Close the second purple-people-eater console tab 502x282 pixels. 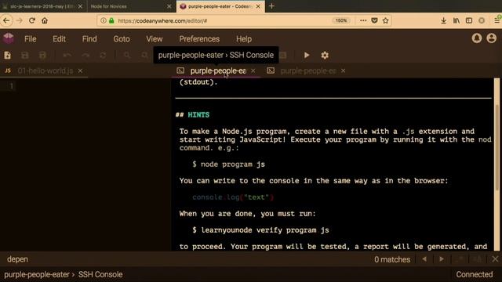point(344,70)
